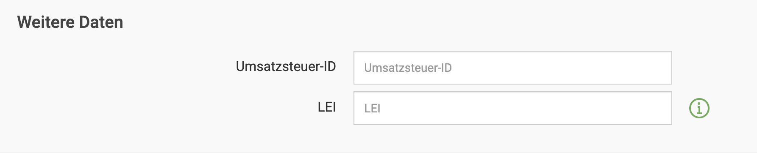Click the Umsatzsteuer-ID field label

point(286,66)
